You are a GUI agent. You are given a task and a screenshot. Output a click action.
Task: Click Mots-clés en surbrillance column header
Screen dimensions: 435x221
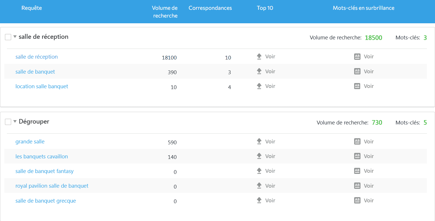(364, 8)
